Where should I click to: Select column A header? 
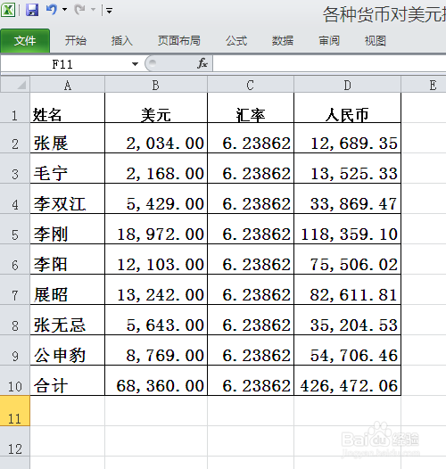tap(68, 85)
